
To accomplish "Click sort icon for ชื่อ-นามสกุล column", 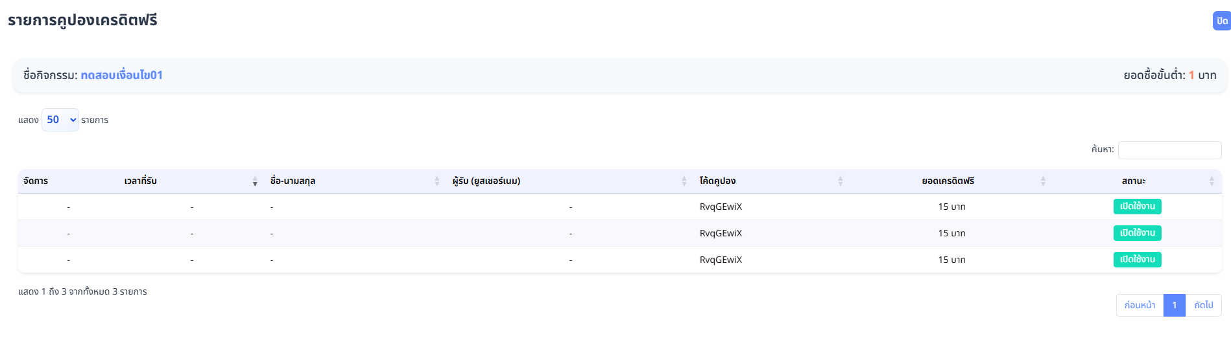I will 437,181.
